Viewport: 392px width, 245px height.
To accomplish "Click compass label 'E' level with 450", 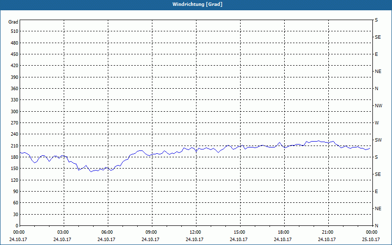I will point(376,54).
